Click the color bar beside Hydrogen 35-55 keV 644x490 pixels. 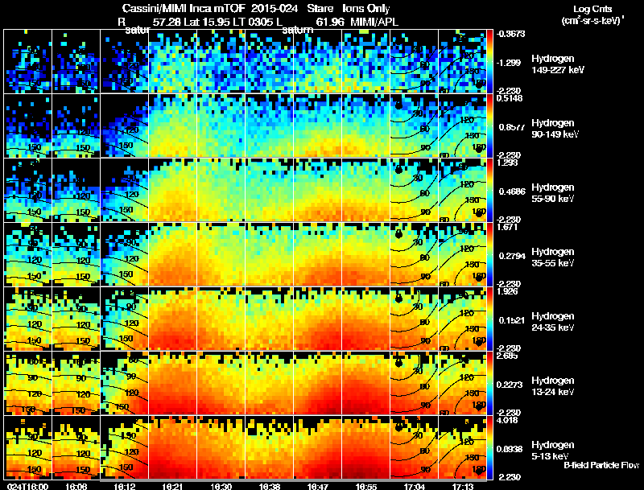click(489, 254)
